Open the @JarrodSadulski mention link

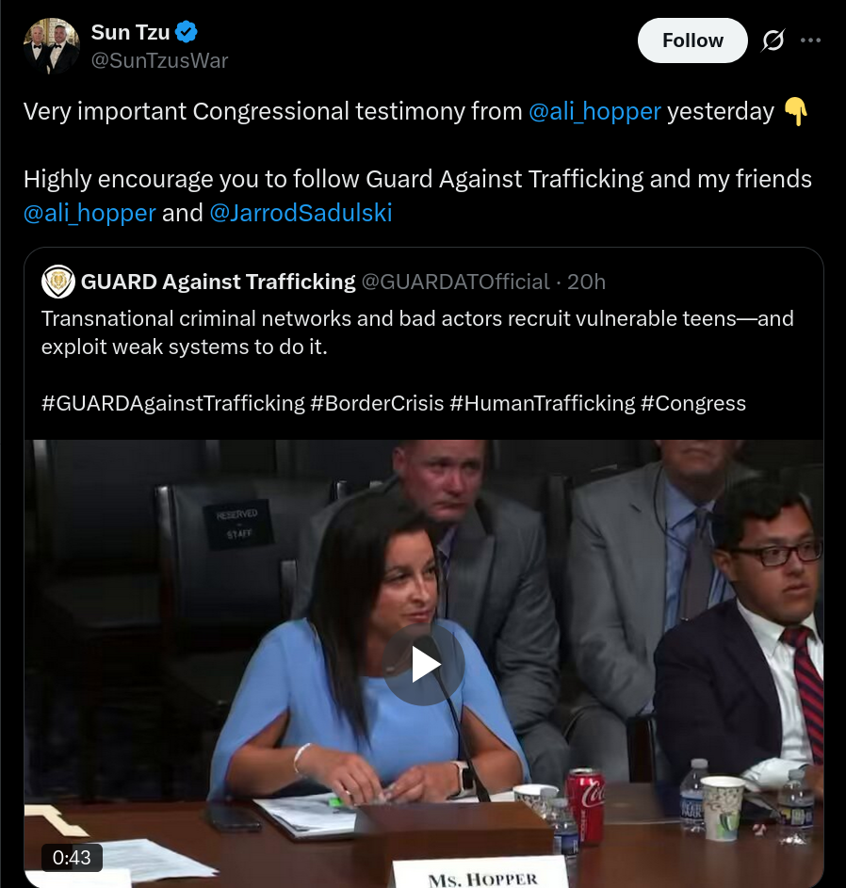coord(301,213)
